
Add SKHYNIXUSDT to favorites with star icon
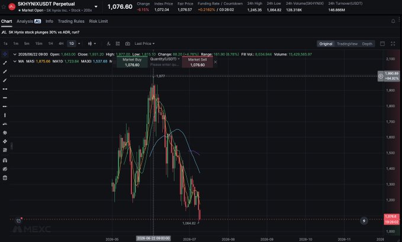pos(4,6)
